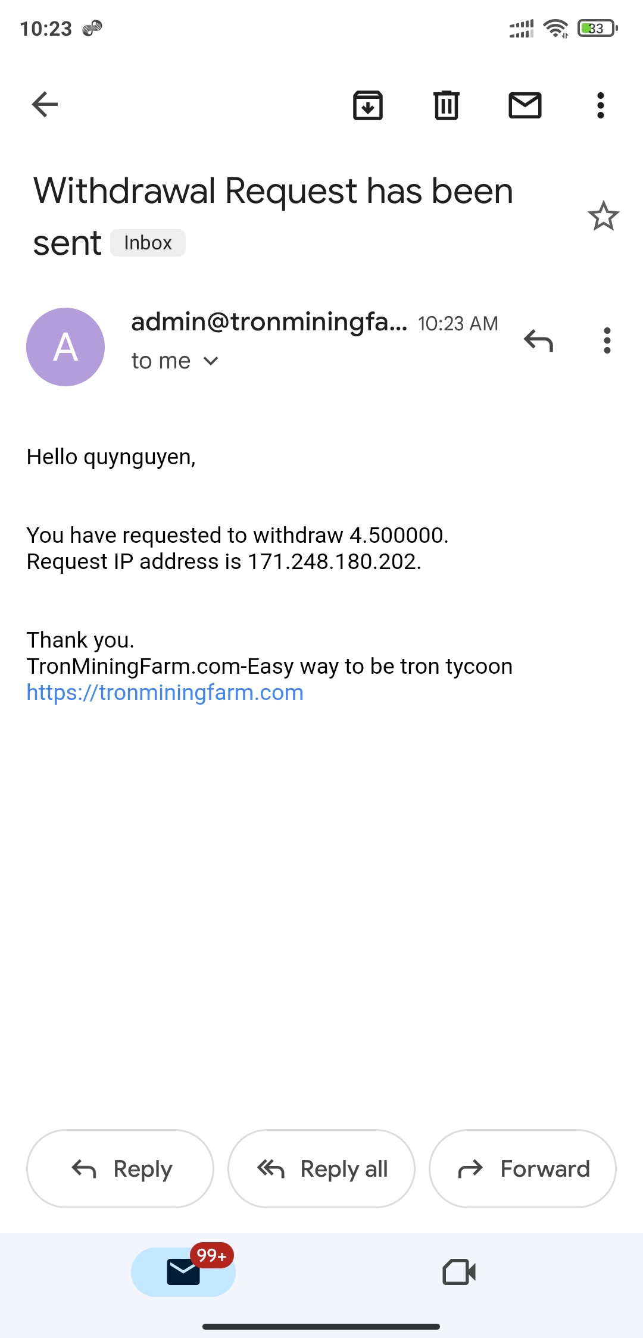The width and height of the screenshot is (643, 1338).
Task: Tap sender avatar letter A
Action: [65, 347]
